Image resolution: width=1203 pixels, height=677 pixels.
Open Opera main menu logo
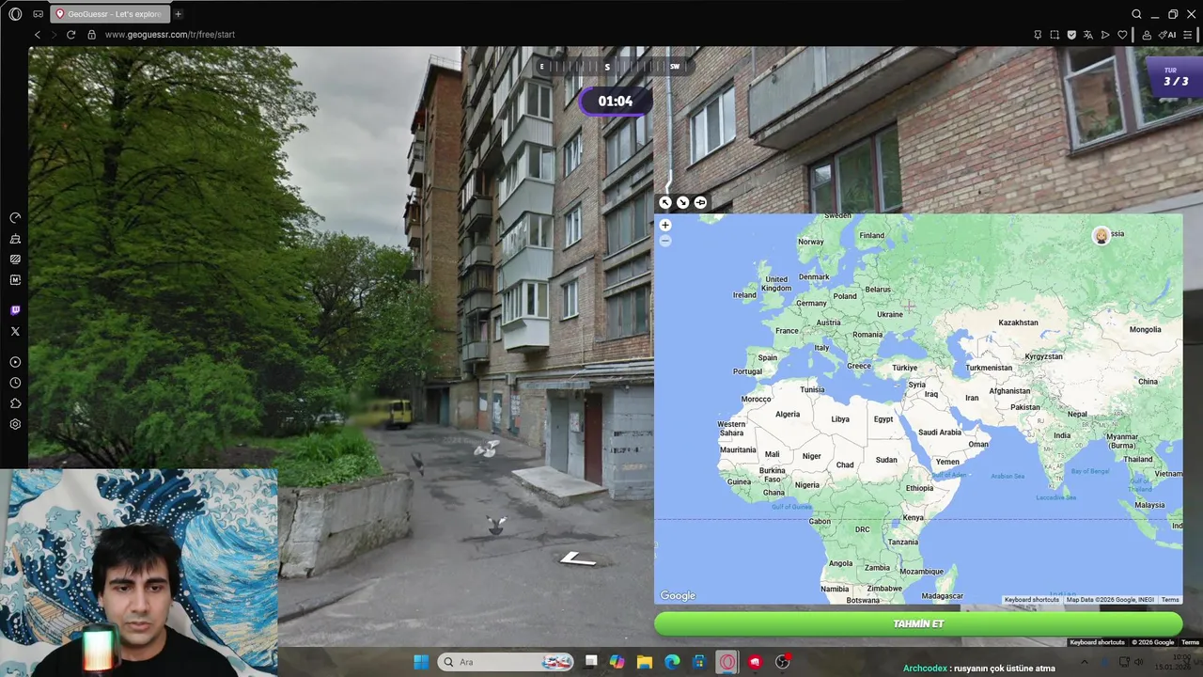[15, 14]
